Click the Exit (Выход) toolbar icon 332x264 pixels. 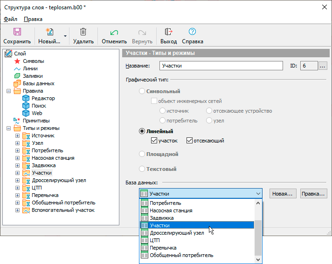[x=168, y=32]
